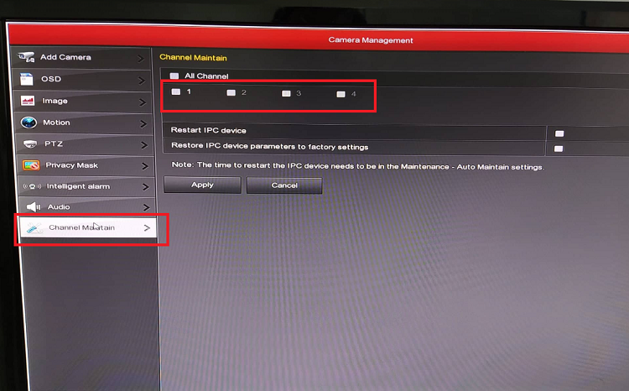This screenshot has height=391, width=629.
Task: Enable the All Channel checkbox
Action: coord(174,76)
